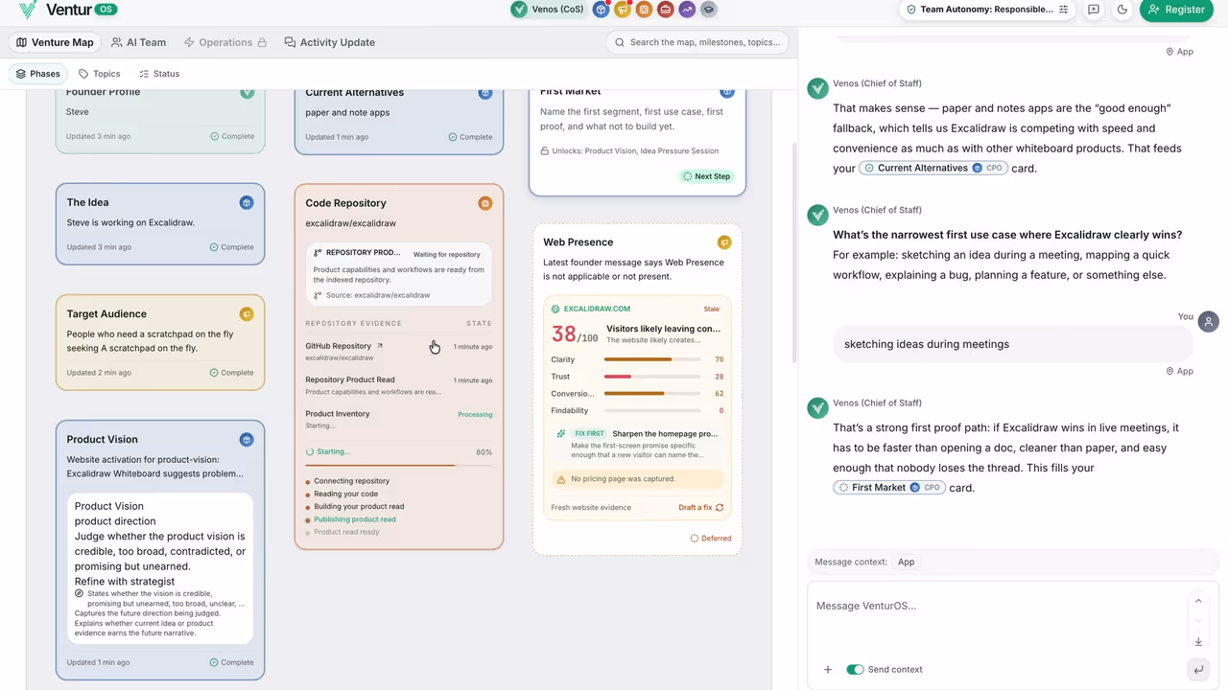Click the no pricing page warning icon
The height and width of the screenshot is (690, 1228).
coord(561,479)
